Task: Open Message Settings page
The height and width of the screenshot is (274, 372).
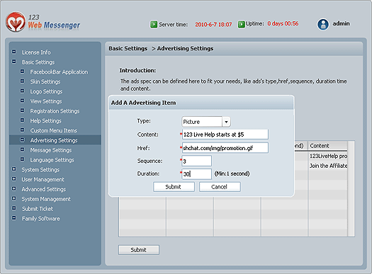Action: tap(50, 150)
